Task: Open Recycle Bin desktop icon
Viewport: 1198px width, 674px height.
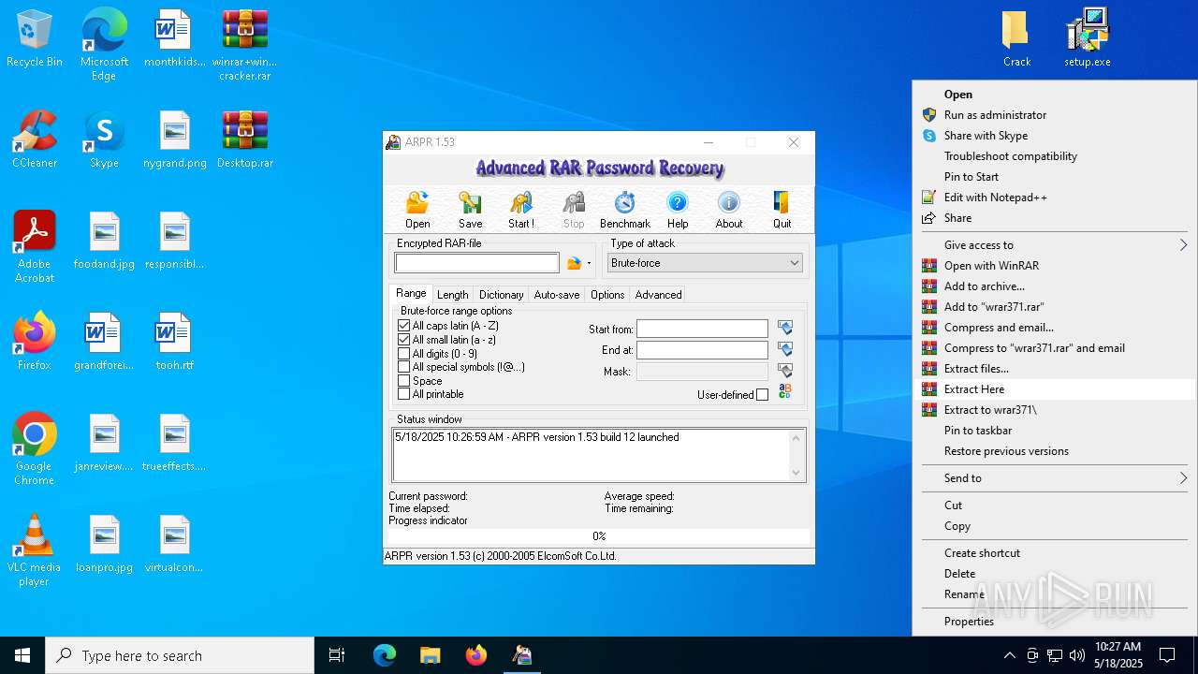Action: click(x=35, y=38)
